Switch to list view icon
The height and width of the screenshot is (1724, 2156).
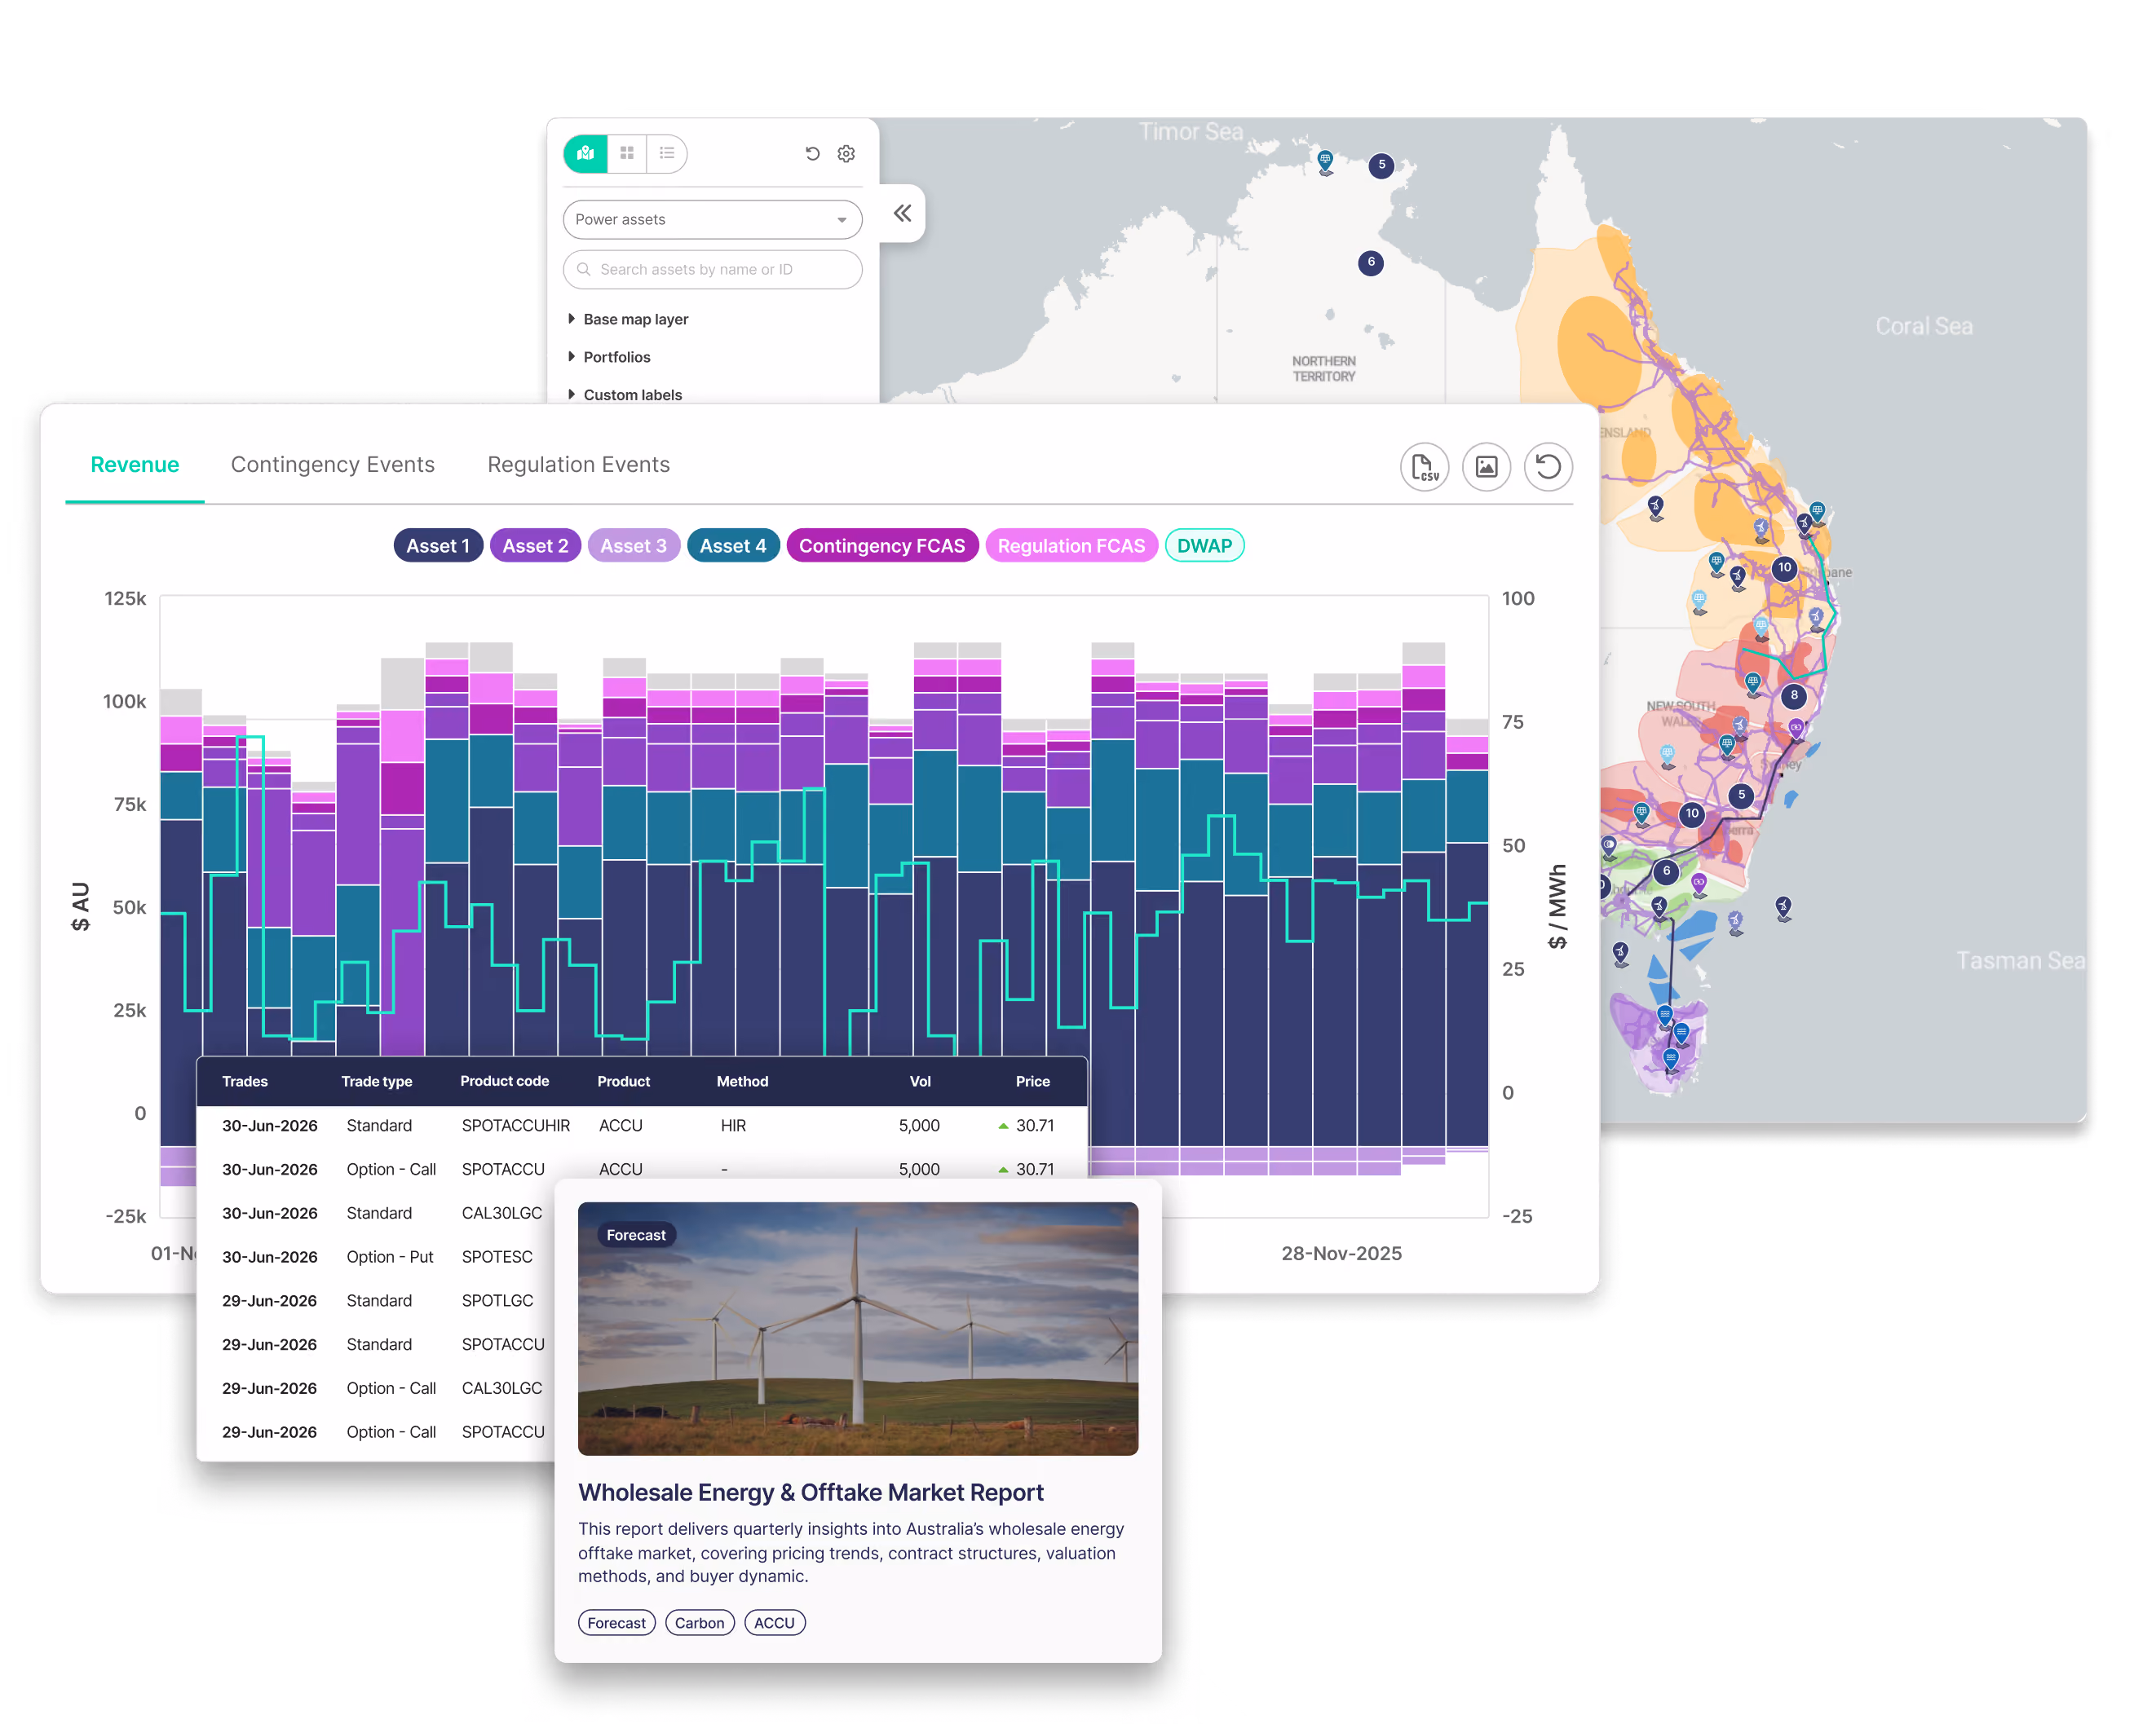(x=666, y=153)
